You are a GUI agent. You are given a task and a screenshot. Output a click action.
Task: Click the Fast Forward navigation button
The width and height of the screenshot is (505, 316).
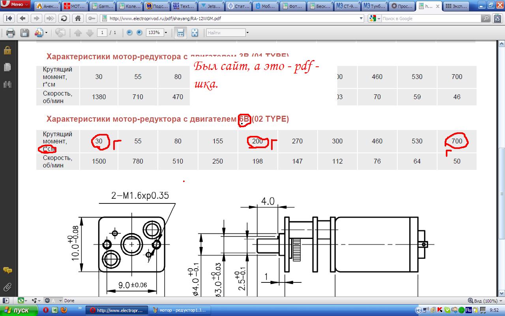(x=50, y=19)
